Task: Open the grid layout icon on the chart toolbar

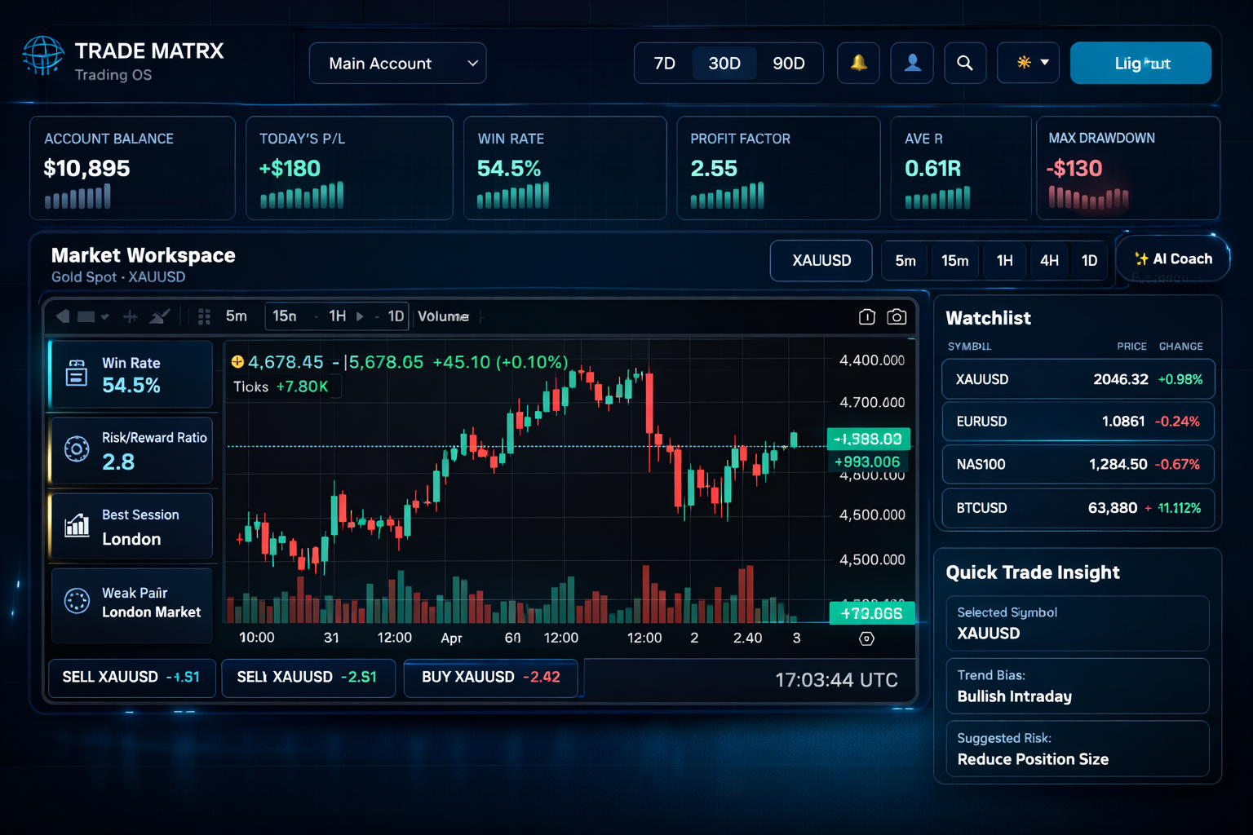Action: tap(204, 316)
